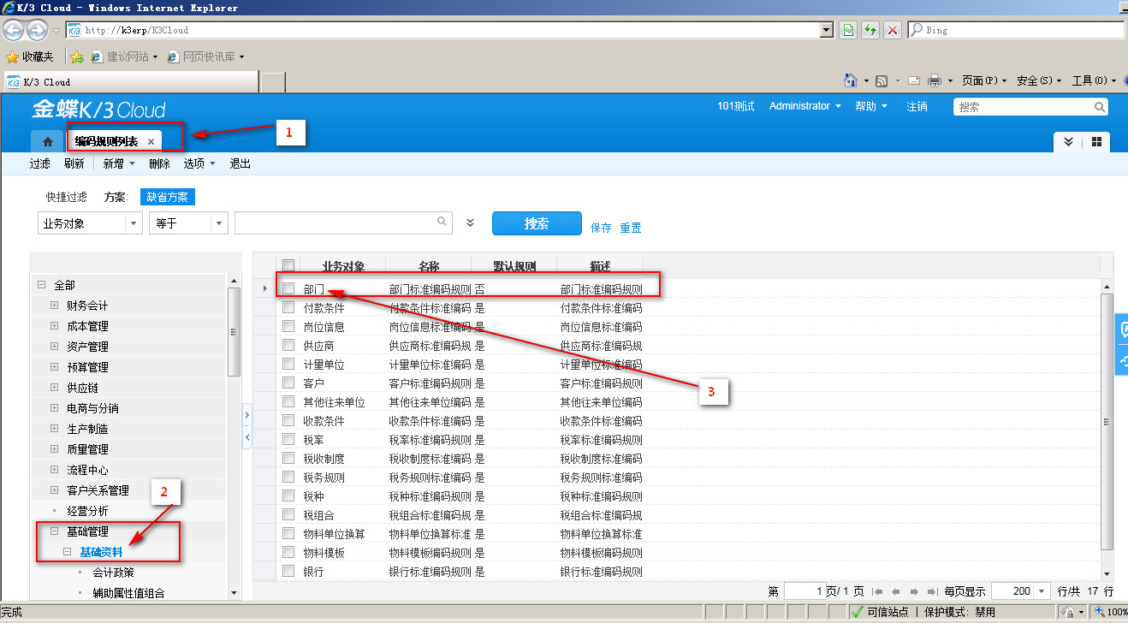
Task: Click the magnifier inside filter value field
Action: 442,222
